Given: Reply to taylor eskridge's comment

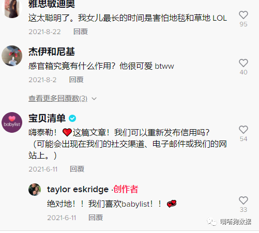Looking at the screenshot, I should tap(96, 218).
